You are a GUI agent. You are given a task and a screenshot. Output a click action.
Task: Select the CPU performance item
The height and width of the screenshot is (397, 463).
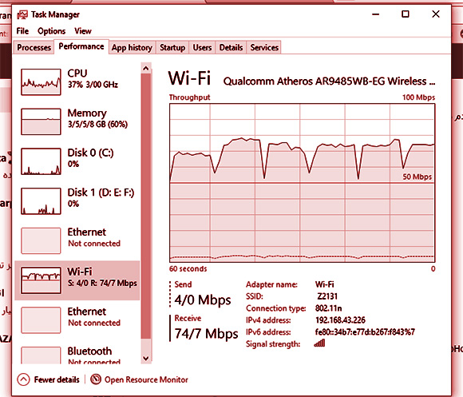[x=77, y=81]
